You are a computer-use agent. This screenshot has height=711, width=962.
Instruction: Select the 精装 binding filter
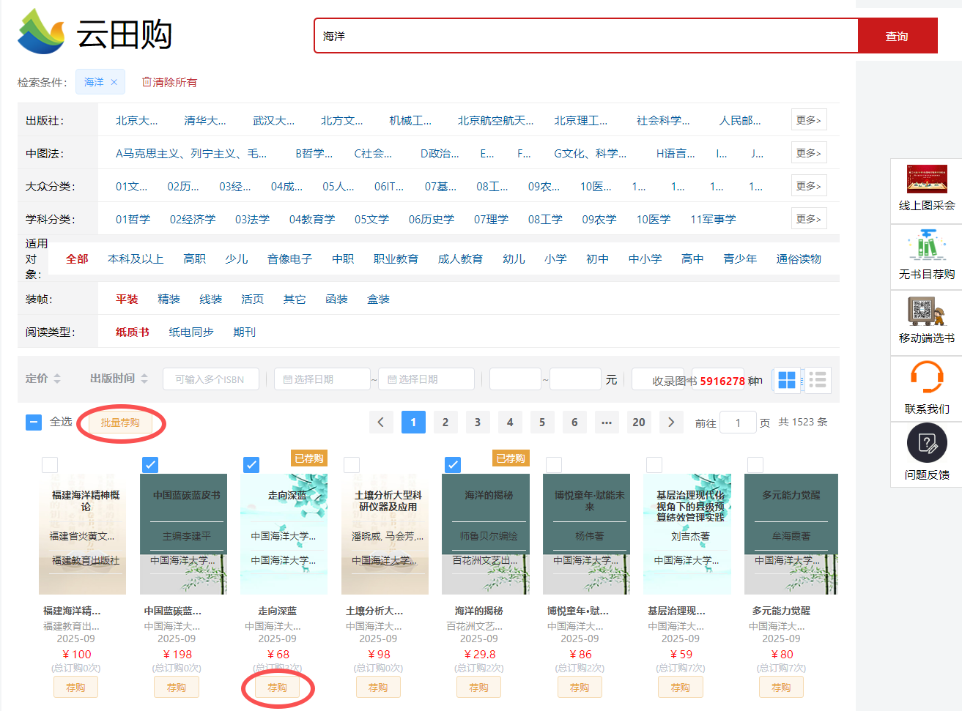169,299
